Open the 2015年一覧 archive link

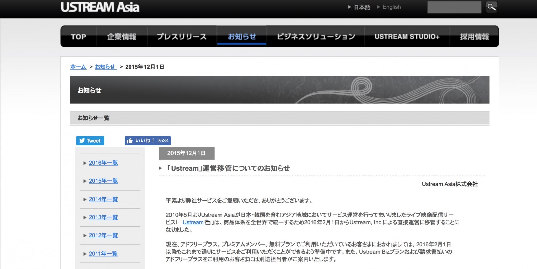point(103,181)
